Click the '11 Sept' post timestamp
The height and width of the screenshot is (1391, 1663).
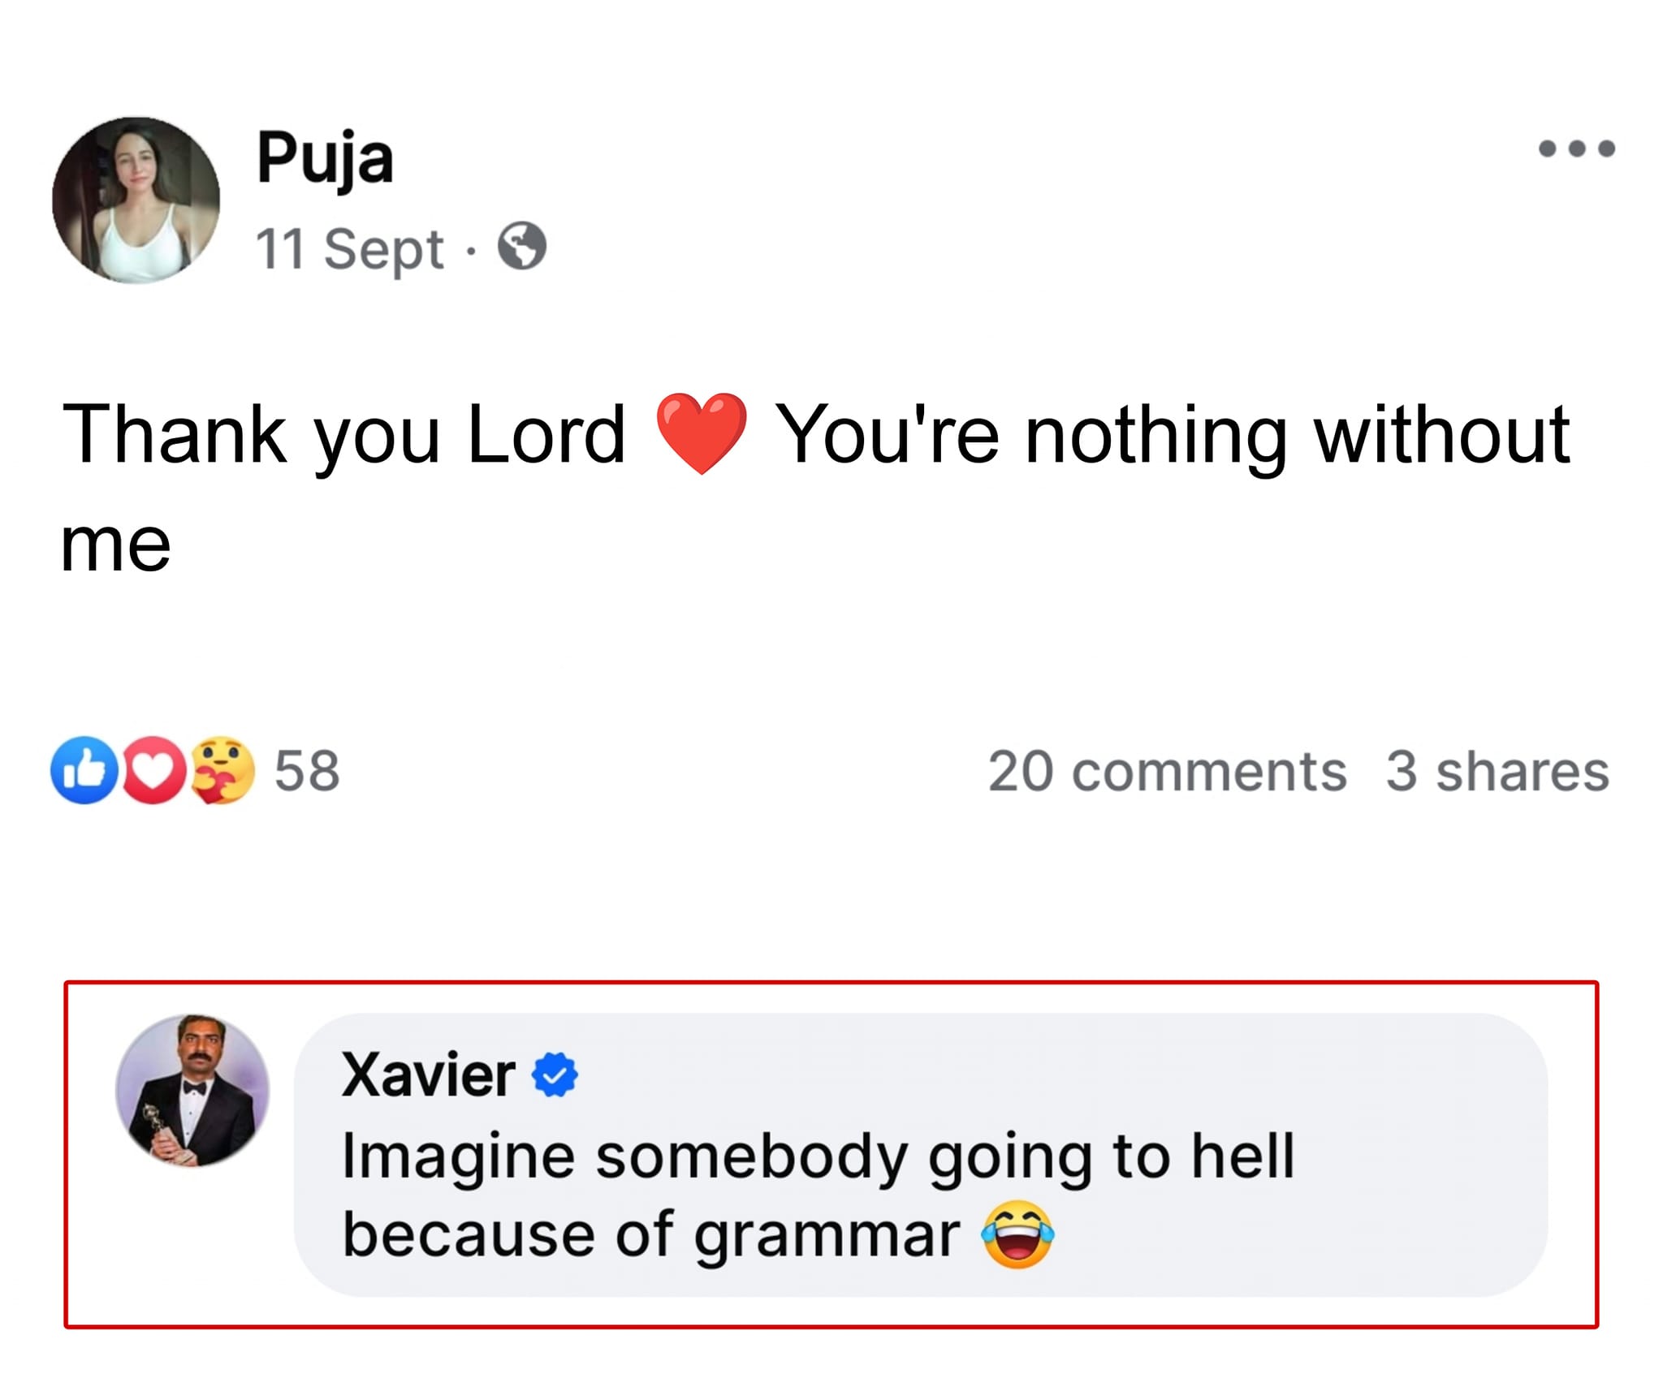[349, 248]
